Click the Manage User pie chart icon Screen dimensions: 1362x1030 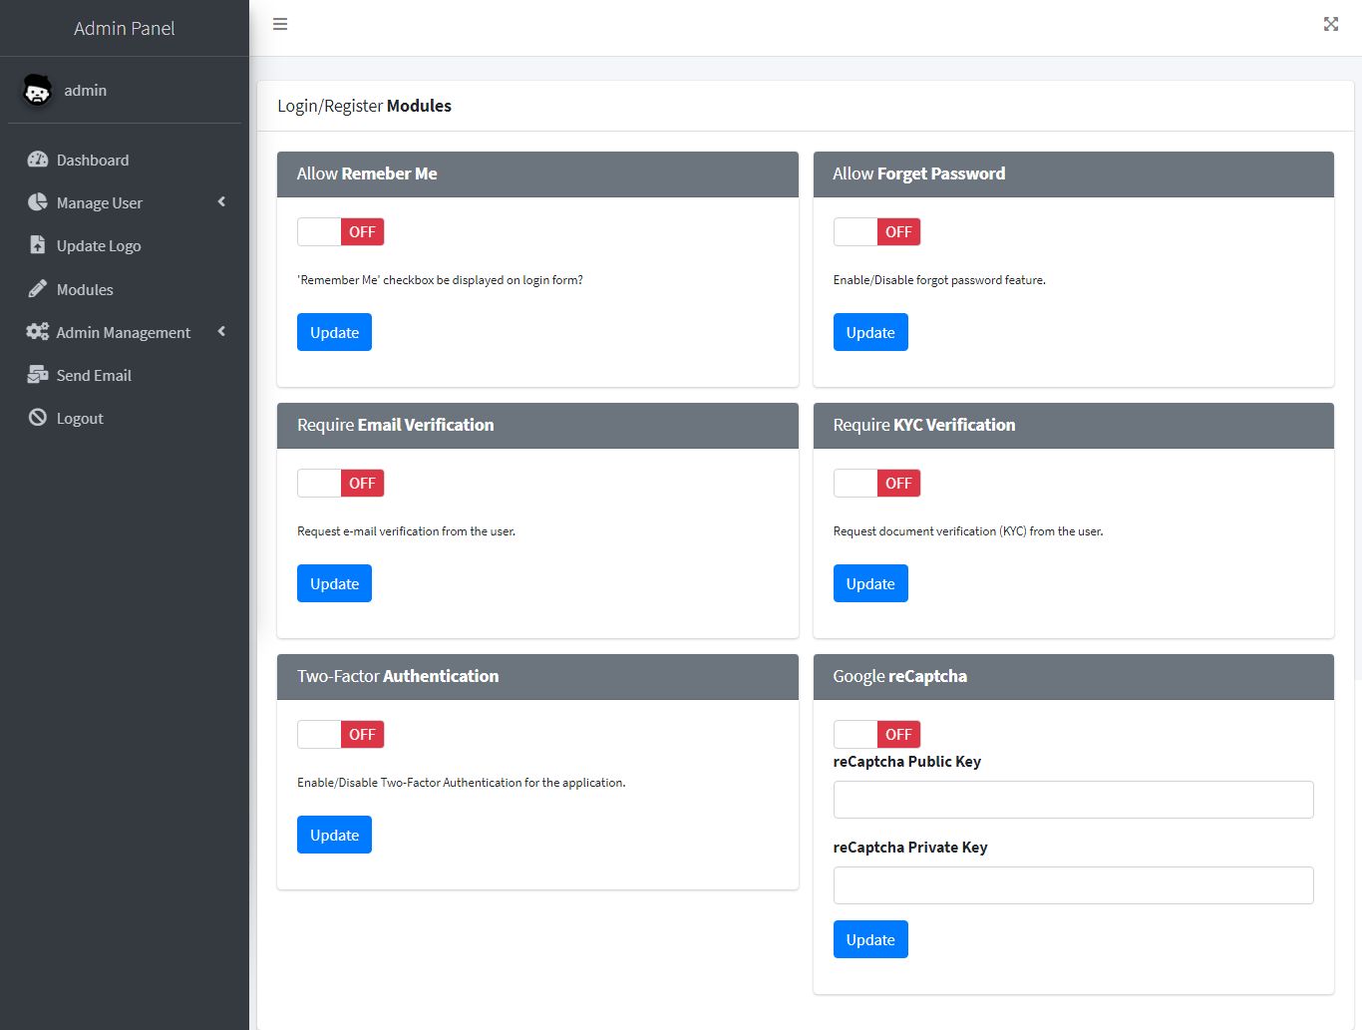(38, 202)
